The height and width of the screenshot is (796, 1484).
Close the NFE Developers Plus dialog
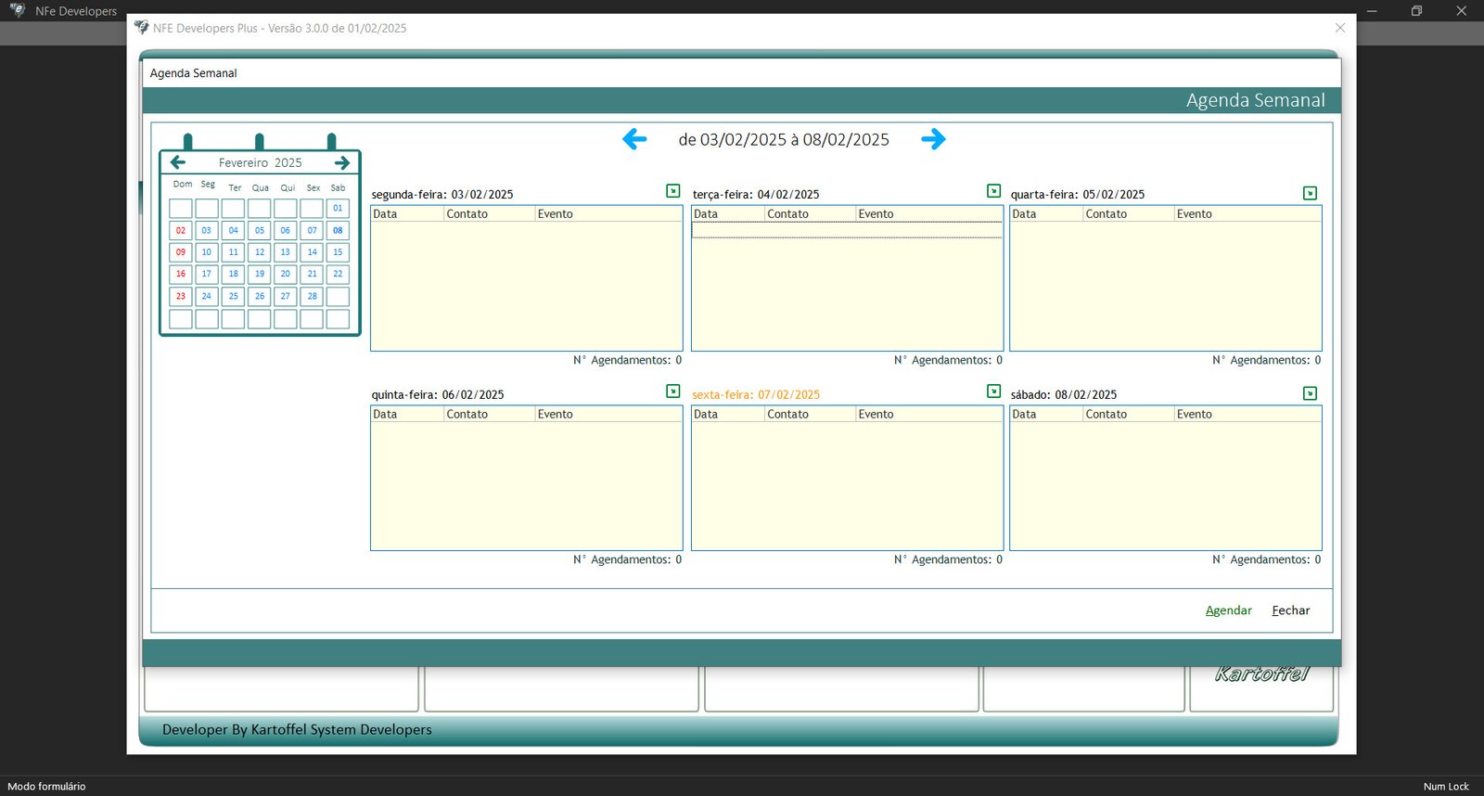[1339, 28]
